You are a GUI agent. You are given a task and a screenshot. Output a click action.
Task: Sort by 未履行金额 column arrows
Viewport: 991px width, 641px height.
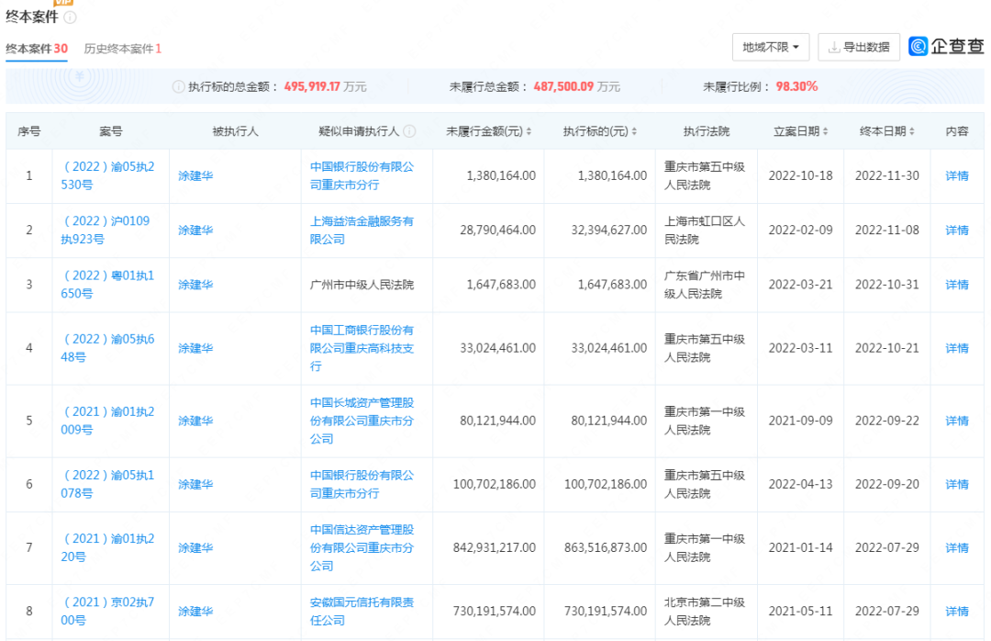529,132
